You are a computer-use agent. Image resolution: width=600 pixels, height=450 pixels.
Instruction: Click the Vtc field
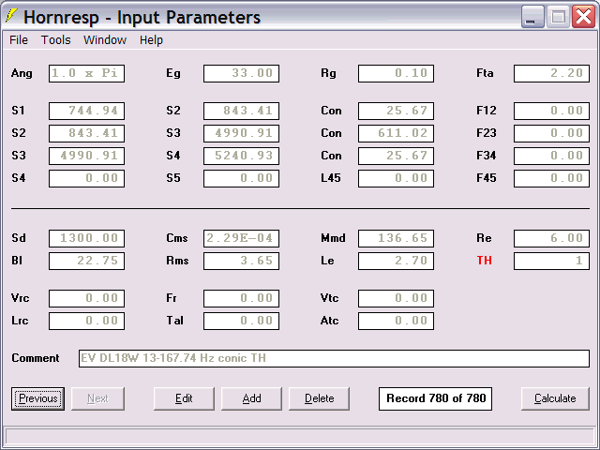point(396,299)
